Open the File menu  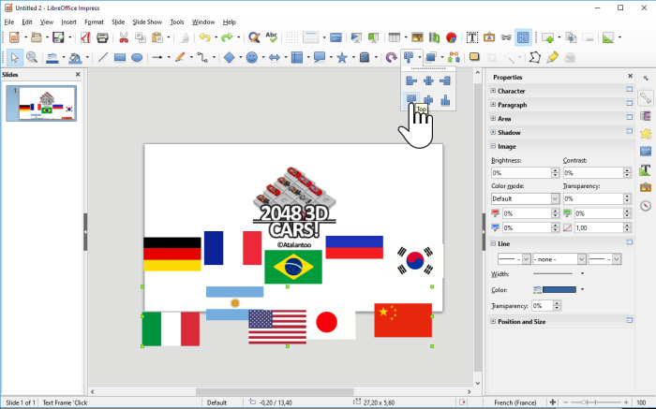point(8,22)
